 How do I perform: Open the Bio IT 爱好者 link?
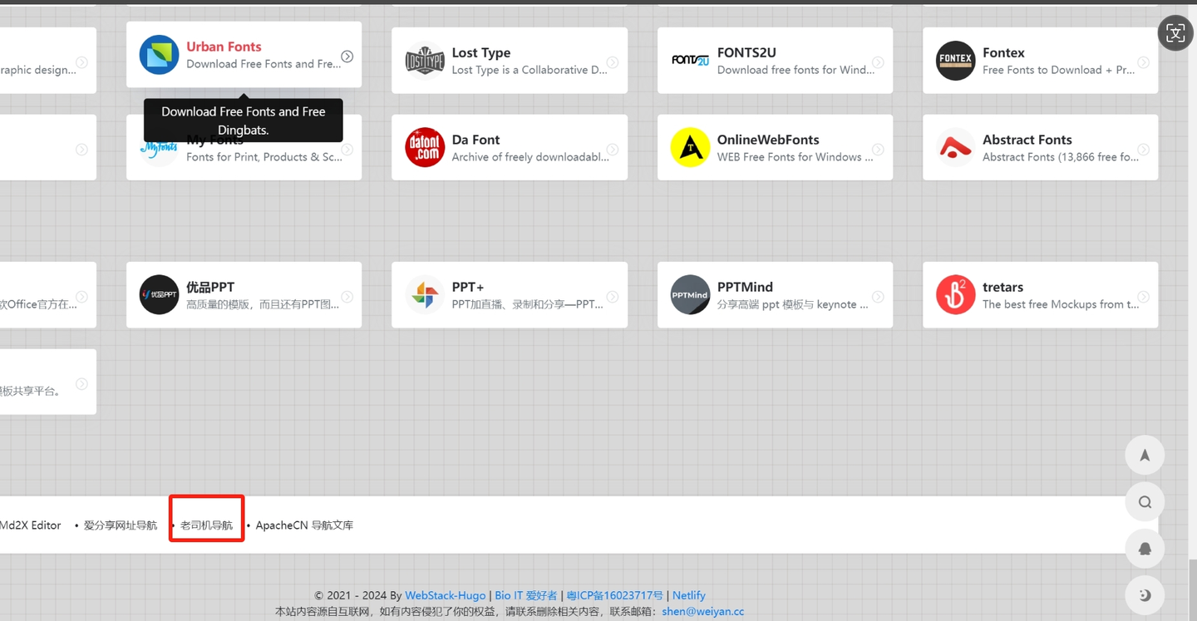pos(526,595)
